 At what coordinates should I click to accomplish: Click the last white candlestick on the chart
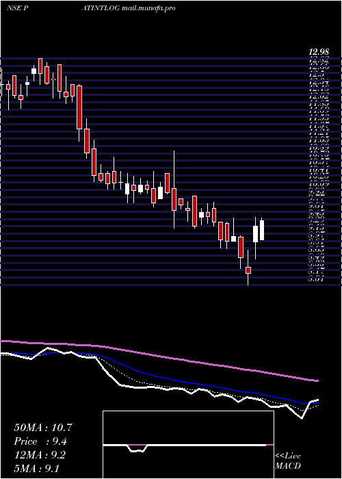tap(262, 230)
